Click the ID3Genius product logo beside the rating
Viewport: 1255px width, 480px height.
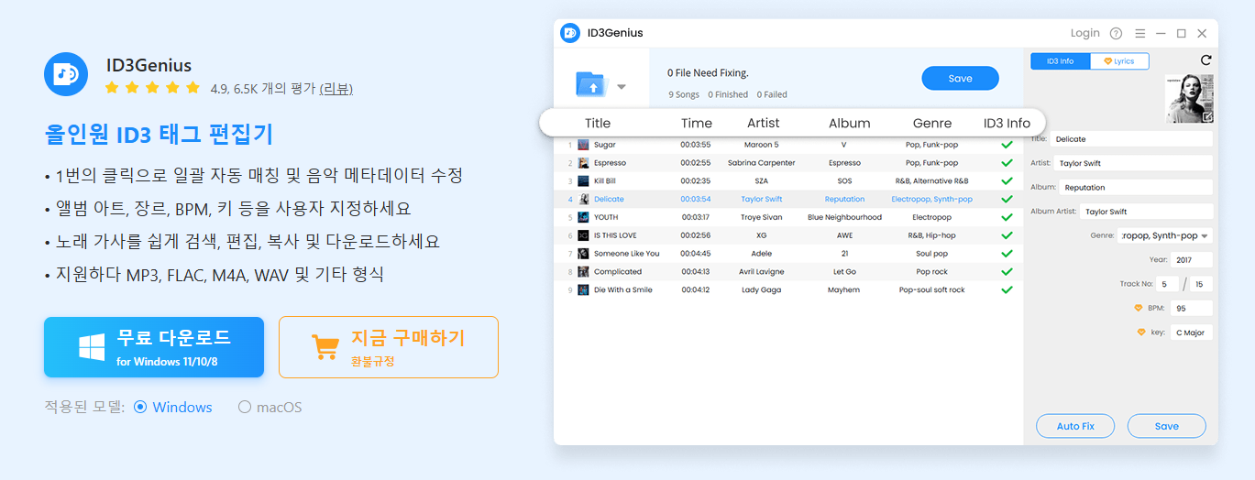(x=66, y=74)
